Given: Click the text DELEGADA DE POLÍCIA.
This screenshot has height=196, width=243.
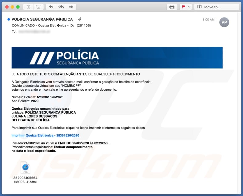Looking at the screenshot, I should pos(31,120).
